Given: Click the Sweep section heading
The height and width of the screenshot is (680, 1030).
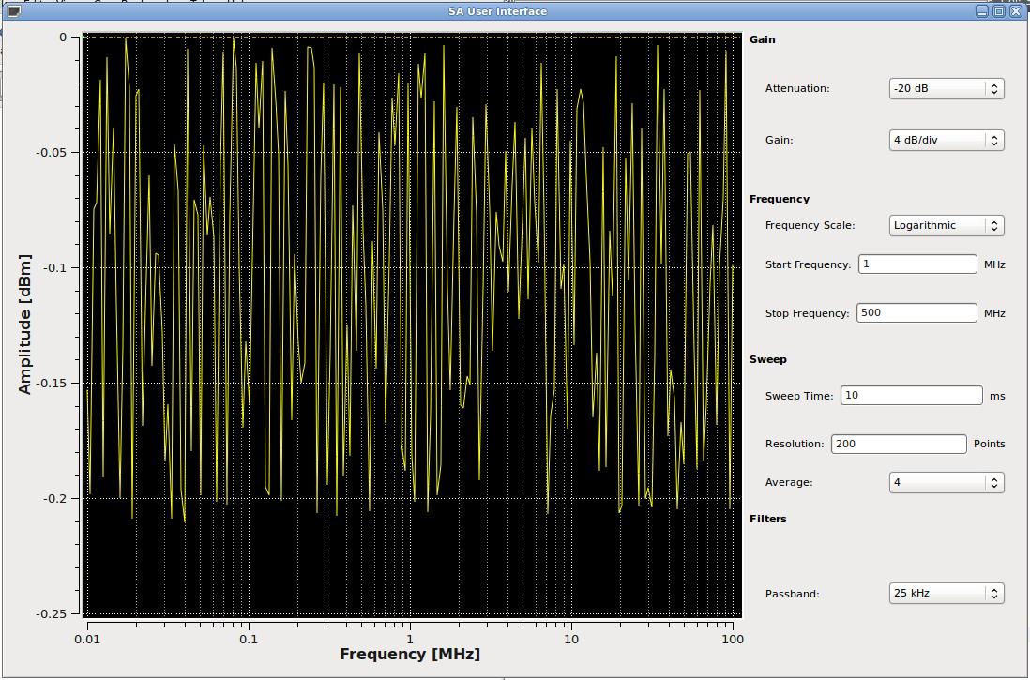Looking at the screenshot, I should [767, 359].
